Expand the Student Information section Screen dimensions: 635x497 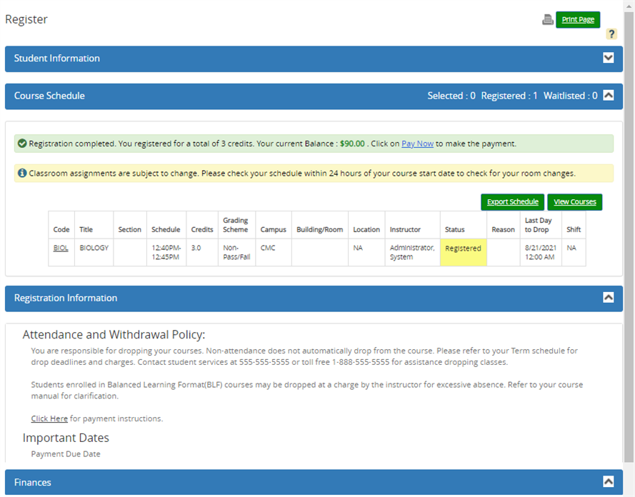609,57
